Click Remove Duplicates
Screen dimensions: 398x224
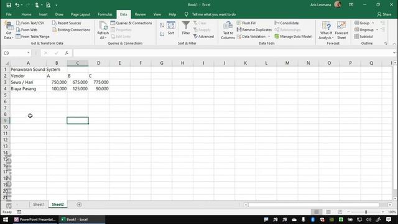coord(254,30)
